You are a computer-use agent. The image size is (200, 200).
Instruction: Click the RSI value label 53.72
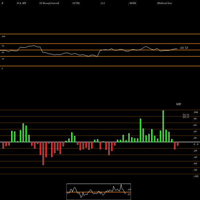[184, 48]
